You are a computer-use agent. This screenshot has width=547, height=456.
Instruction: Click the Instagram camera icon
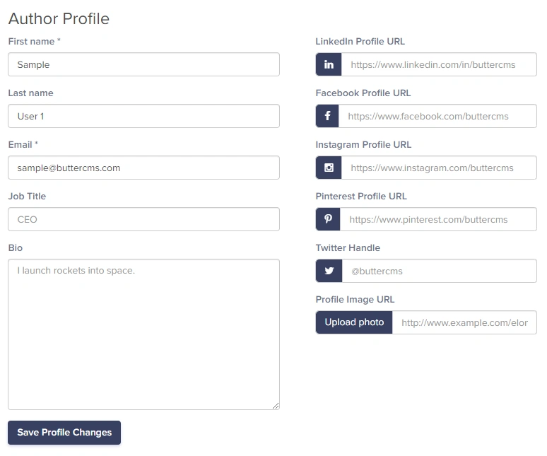coord(329,168)
